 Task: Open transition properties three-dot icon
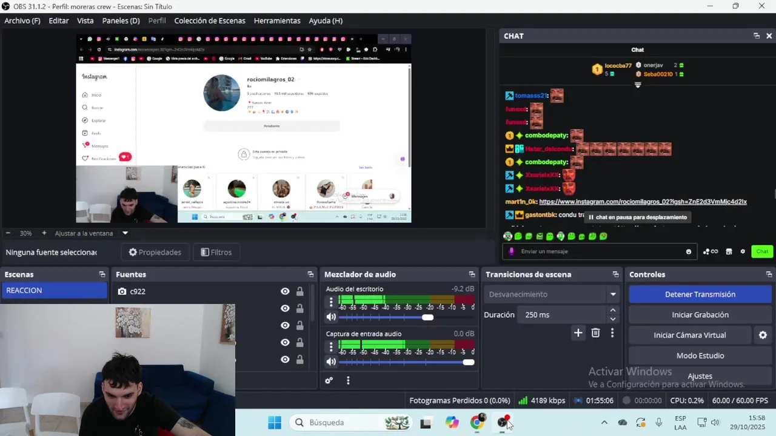coord(612,332)
